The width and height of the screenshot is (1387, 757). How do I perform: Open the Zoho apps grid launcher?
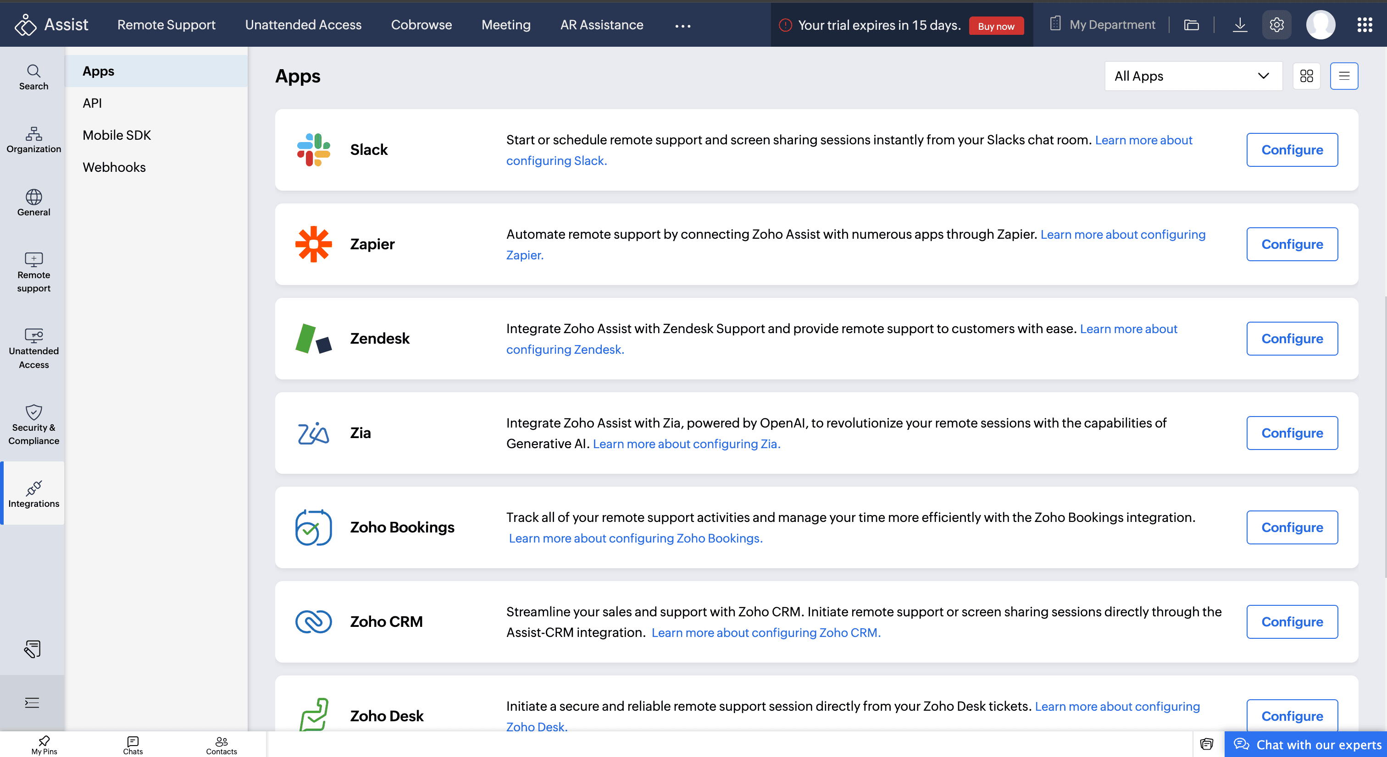tap(1365, 25)
